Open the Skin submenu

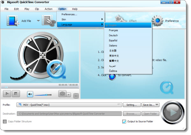coord(81,19)
